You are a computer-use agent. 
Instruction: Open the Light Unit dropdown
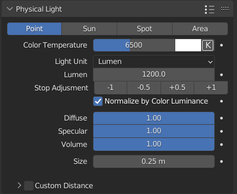[x=154, y=62]
